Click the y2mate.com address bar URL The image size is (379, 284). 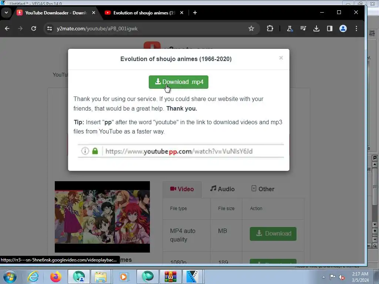coord(97,28)
